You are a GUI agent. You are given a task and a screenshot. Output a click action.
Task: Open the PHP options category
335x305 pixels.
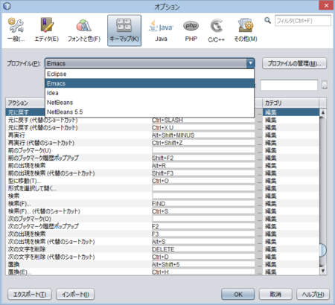pos(191,30)
